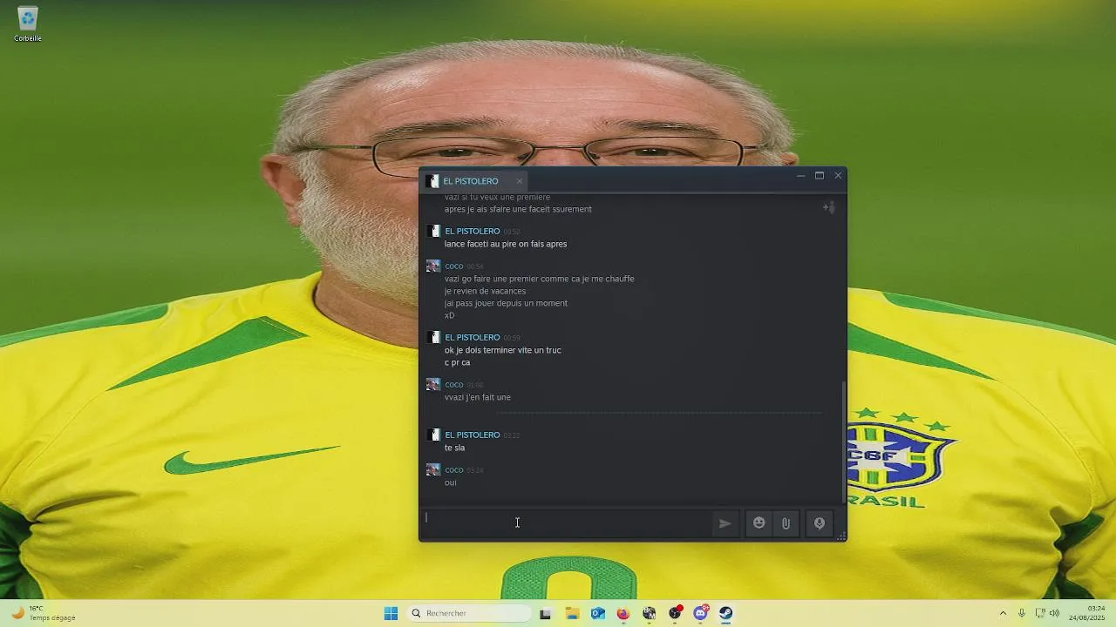Open Firefox from the taskbar
Image resolution: width=1116 pixels, height=627 pixels.
pyautogui.click(x=623, y=613)
